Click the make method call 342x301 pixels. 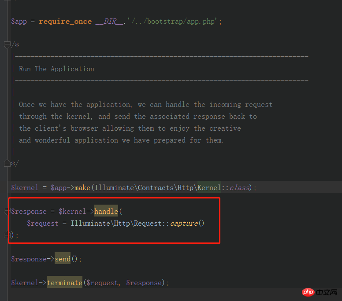click(x=82, y=188)
